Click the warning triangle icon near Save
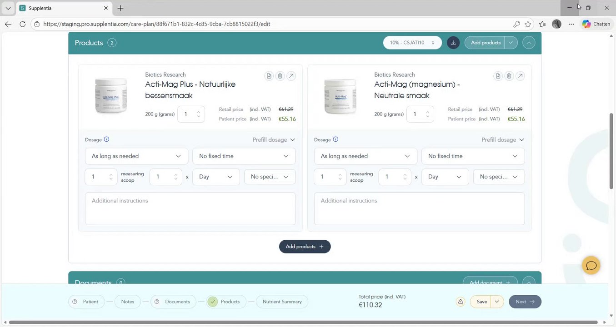The width and height of the screenshot is (616, 327). tap(461, 302)
